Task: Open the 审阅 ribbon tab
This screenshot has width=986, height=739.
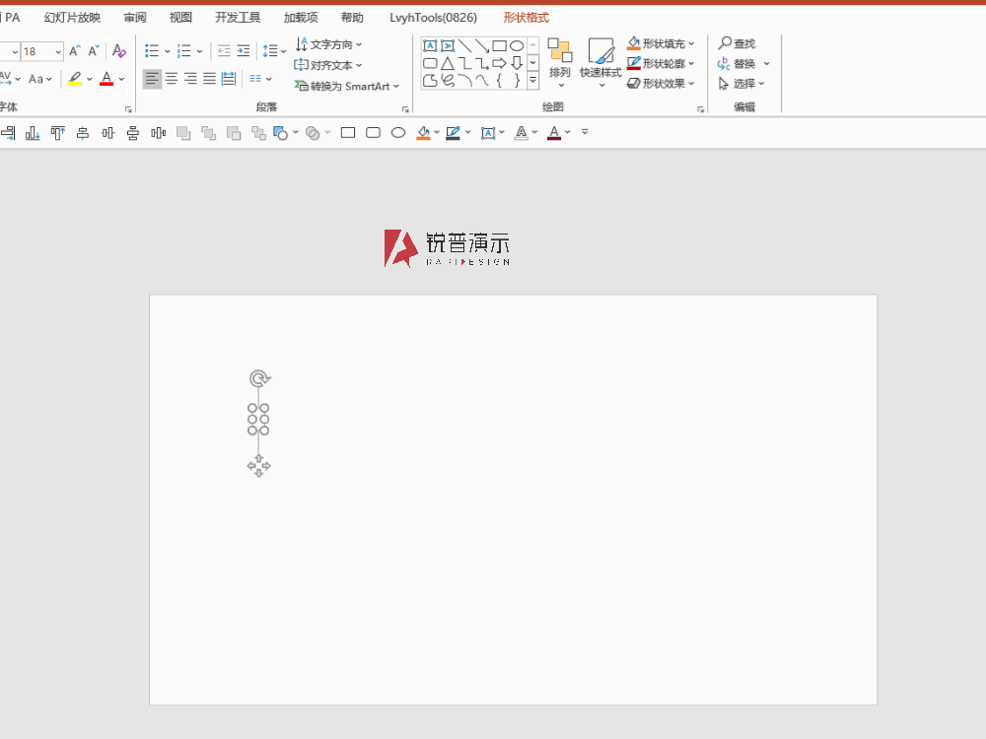Action: (x=134, y=18)
